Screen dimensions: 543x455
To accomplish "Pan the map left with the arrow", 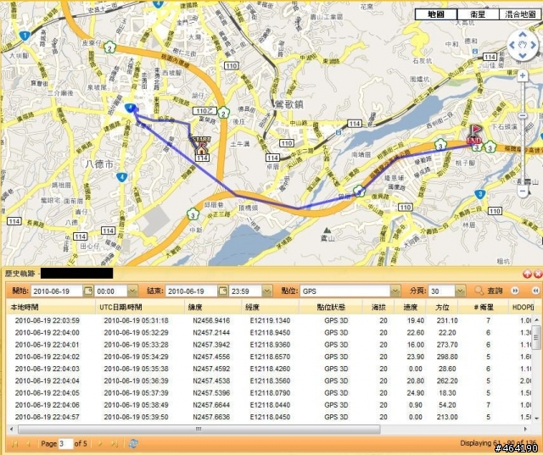I will (512, 45).
